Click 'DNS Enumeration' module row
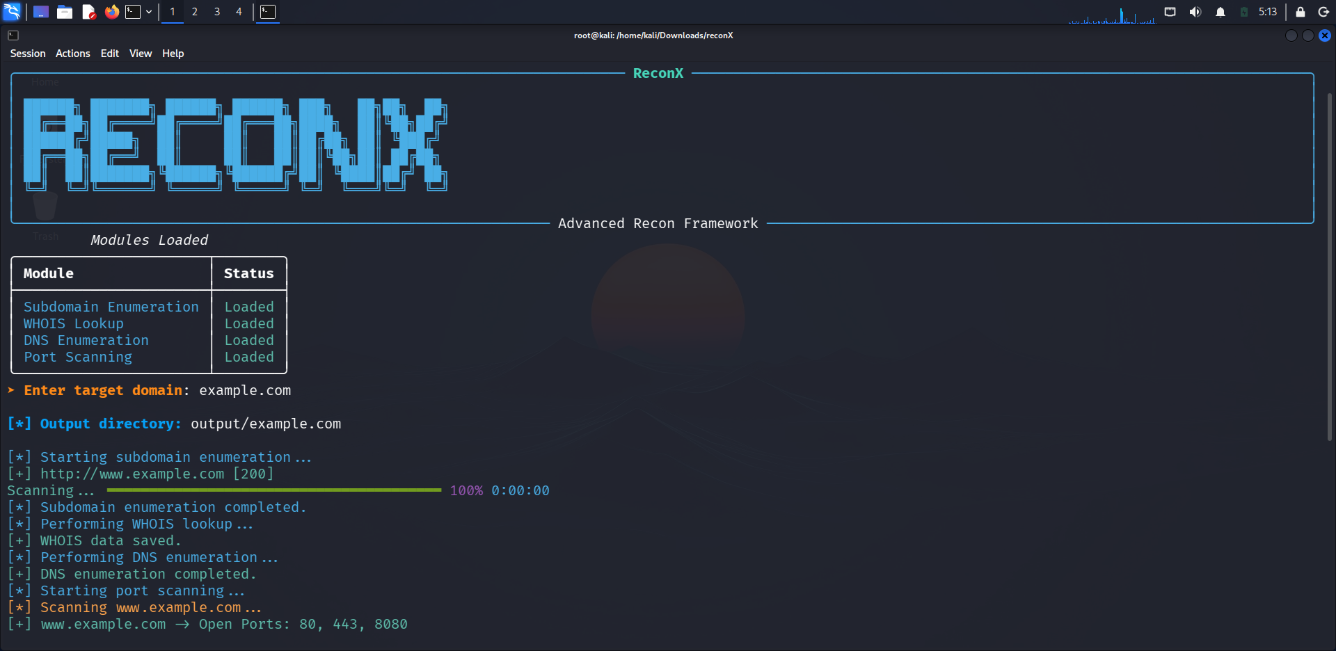The image size is (1336, 651). [x=86, y=340]
